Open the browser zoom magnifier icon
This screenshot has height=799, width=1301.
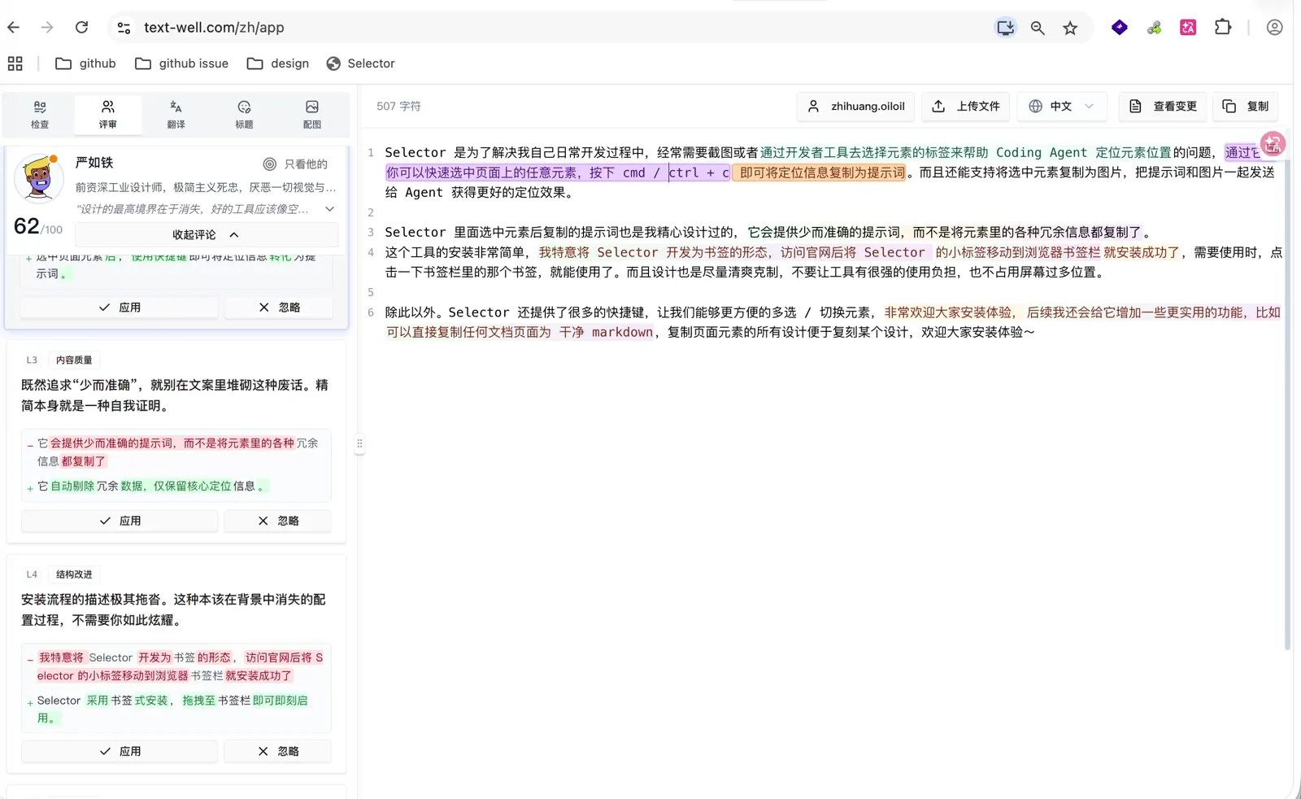[x=1038, y=28]
